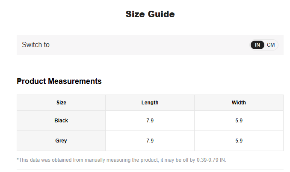Click the Black row length value 7.9
Screen dimensions: 290x172
(150, 121)
